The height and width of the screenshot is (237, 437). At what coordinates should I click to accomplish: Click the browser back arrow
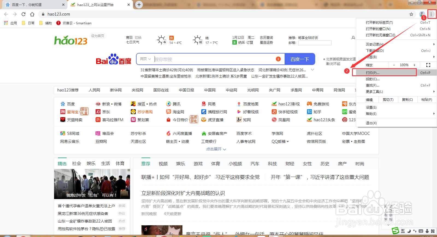click(x=6, y=14)
